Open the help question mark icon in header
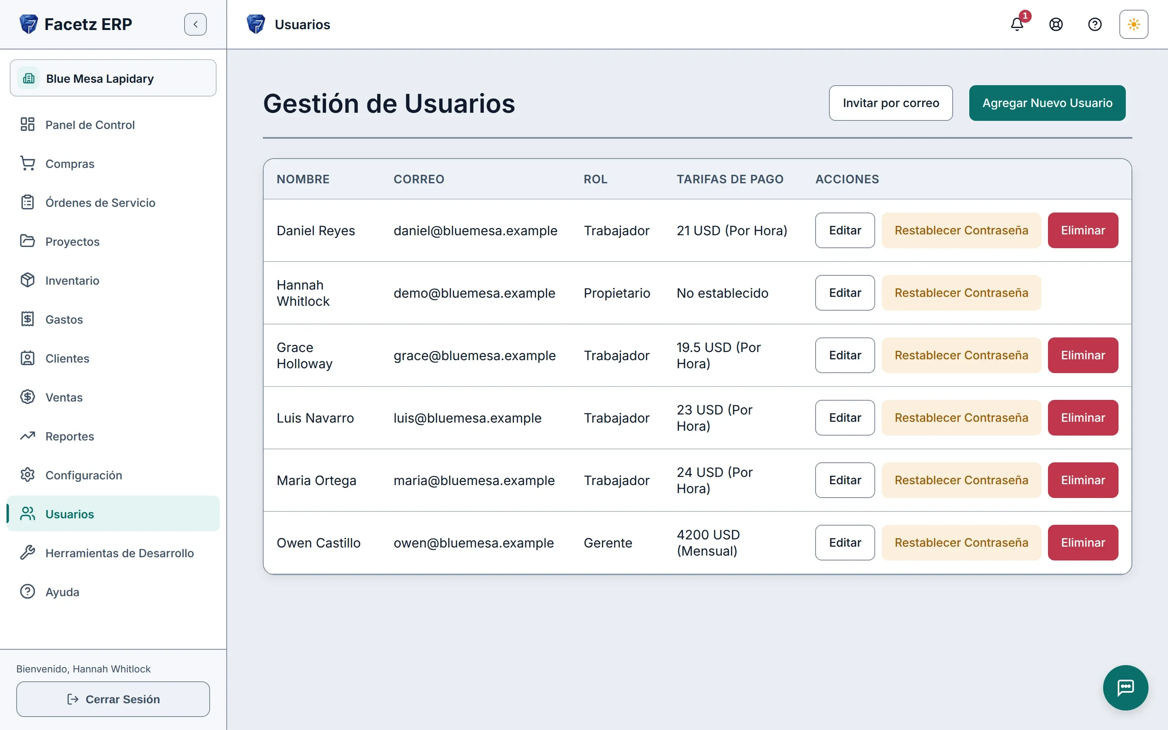Image resolution: width=1168 pixels, height=730 pixels. point(1095,24)
